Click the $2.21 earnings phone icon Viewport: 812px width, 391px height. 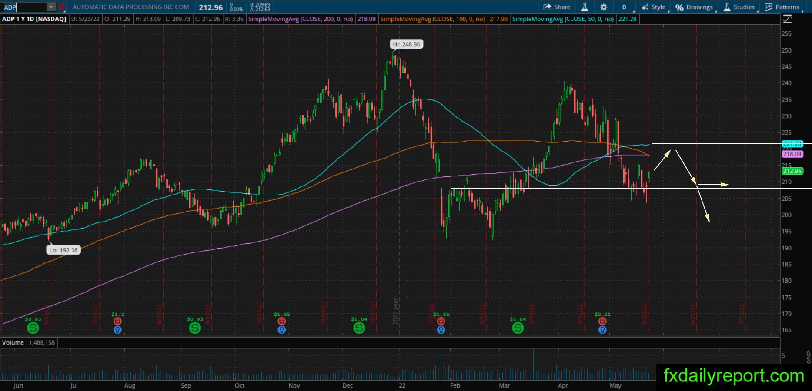(602, 321)
